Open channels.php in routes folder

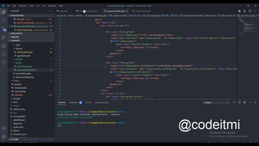(x=20, y=88)
